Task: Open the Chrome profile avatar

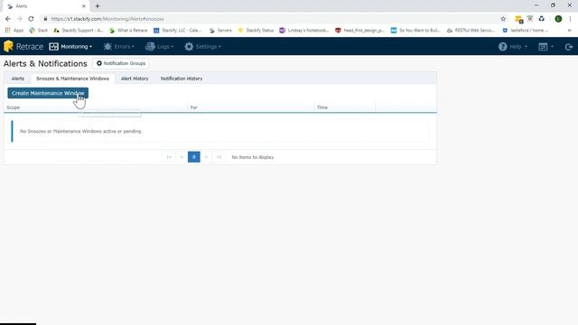Action: pos(558,19)
